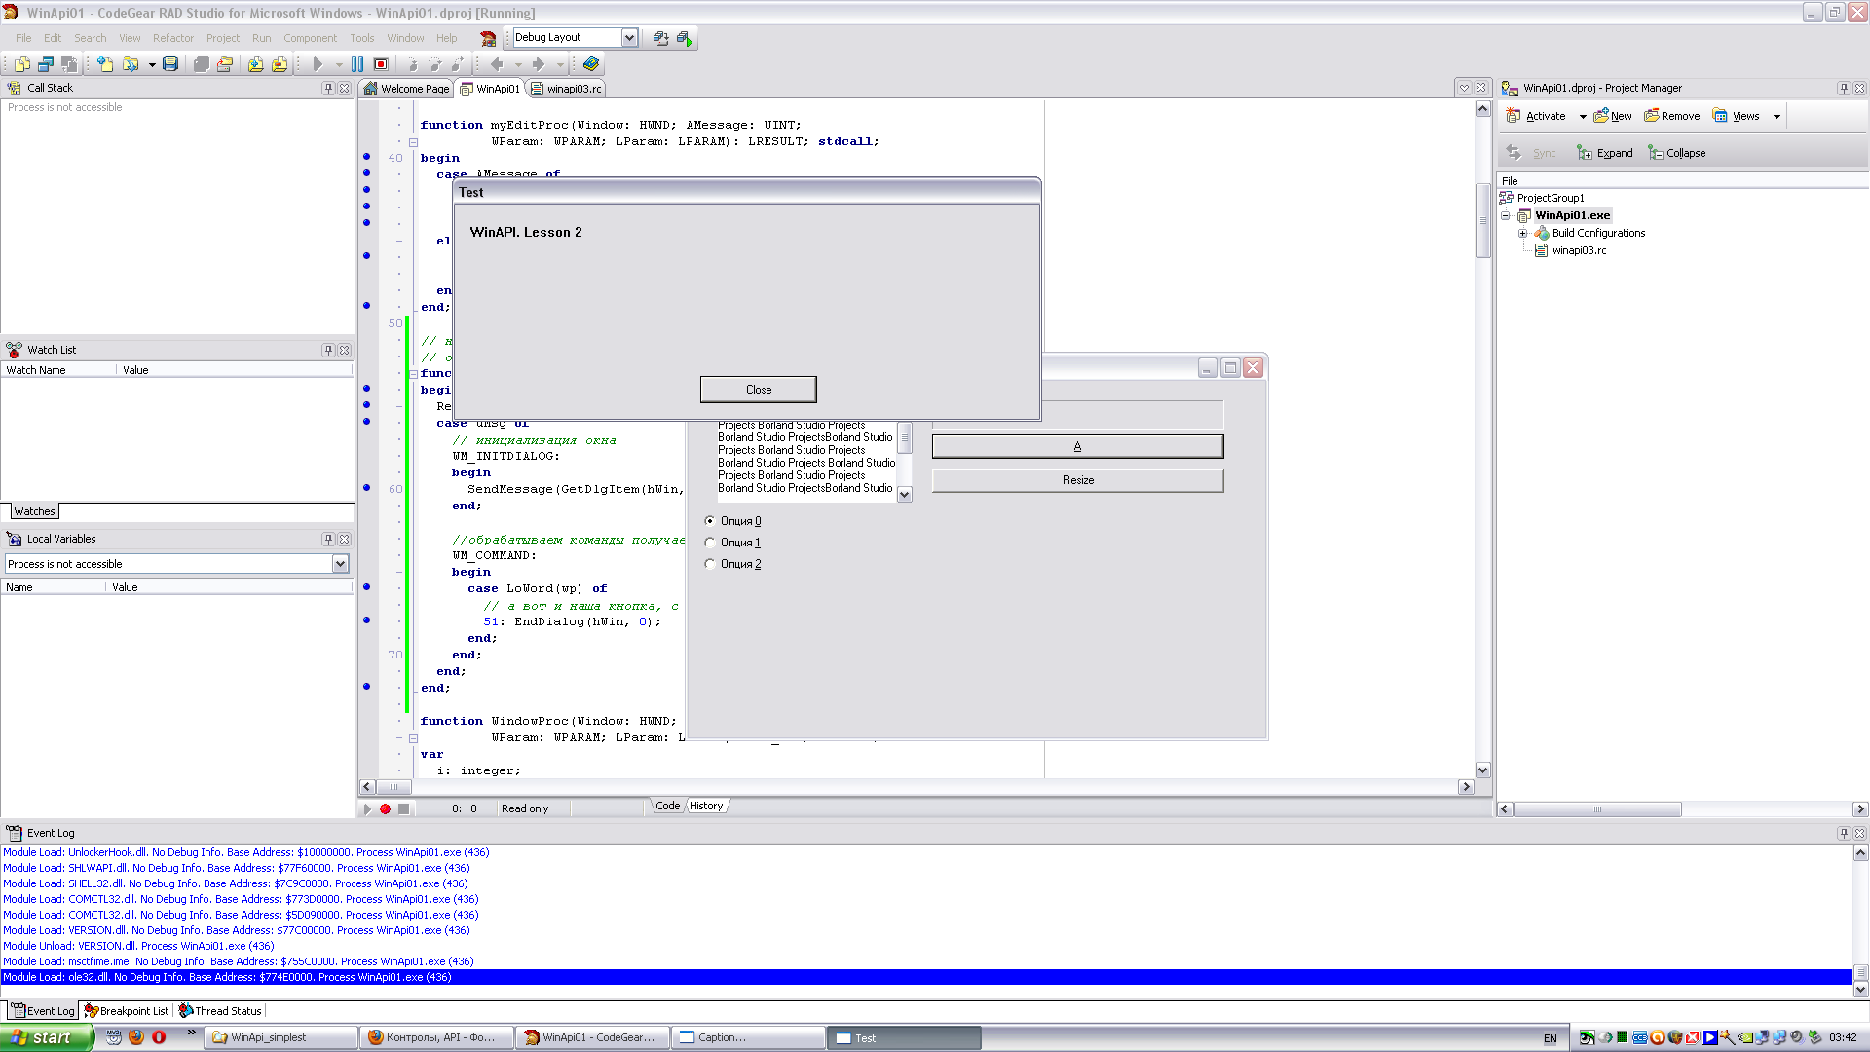
Task: Select the Опция 2 radio button
Action: (x=710, y=564)
